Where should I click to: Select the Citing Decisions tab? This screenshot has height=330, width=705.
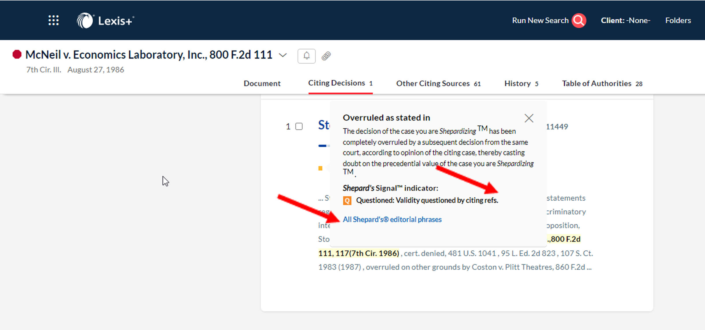pos(340,83)
